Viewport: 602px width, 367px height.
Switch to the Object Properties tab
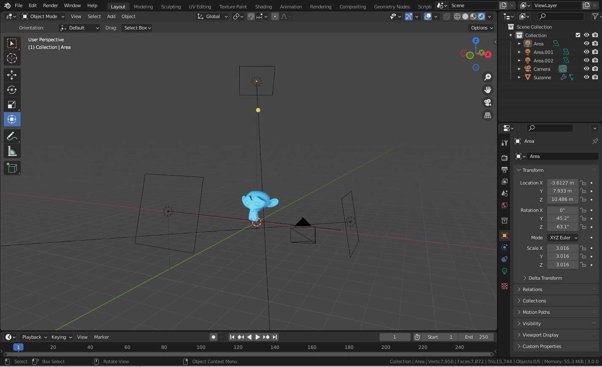coord(505,236)
